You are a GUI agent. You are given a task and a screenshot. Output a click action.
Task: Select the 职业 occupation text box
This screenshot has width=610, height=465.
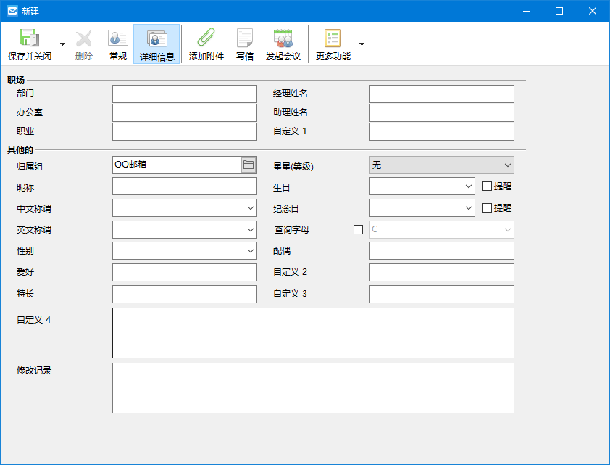pos(185,131)
